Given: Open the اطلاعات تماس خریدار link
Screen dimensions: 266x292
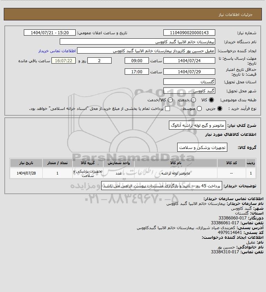Looking at the screenshot, I should tap(57, 51).
